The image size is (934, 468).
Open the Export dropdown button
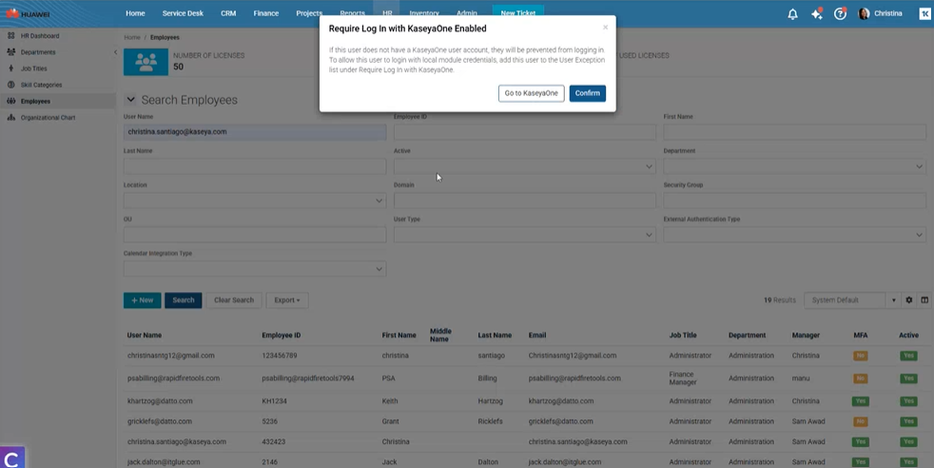(286, 301)
